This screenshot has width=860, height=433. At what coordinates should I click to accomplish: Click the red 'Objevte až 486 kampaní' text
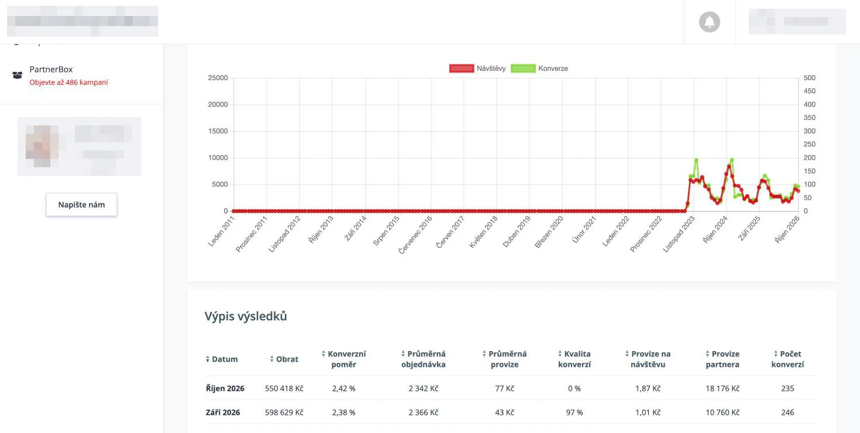tap(68, 83)
